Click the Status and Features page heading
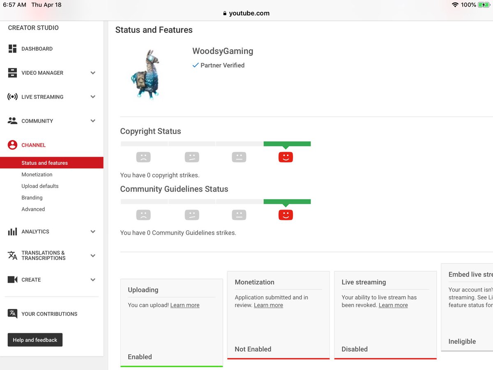Image resolution: width=493 pixels, height=370 pixels. point(154,30)
